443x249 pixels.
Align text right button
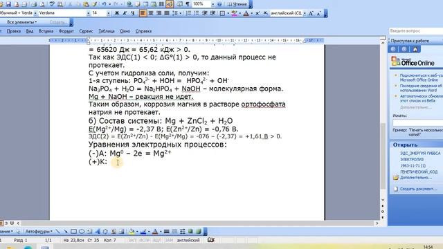[159, 13]
